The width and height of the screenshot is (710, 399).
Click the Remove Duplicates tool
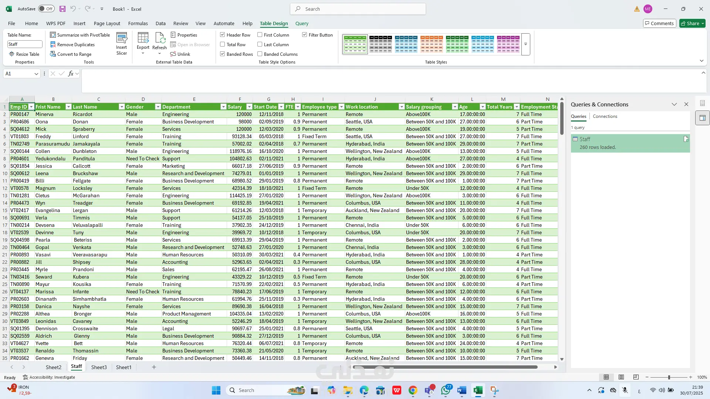coord(72,44)
